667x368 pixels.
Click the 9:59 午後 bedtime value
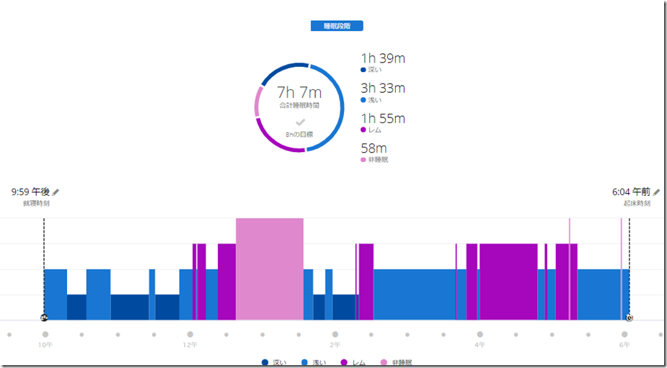(30, 192)
